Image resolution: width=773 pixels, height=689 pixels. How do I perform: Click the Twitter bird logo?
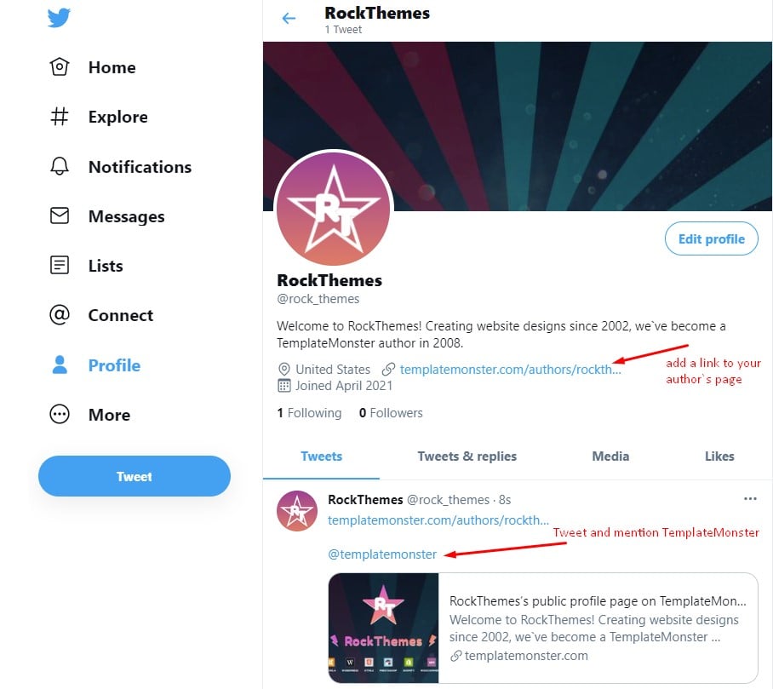[x=59, y=17]
